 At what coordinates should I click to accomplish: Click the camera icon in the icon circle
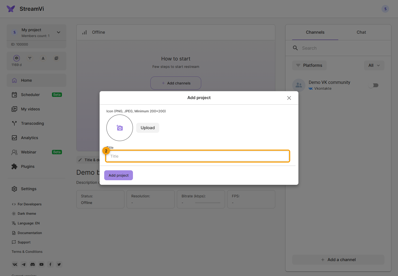(x=120, y=128)
